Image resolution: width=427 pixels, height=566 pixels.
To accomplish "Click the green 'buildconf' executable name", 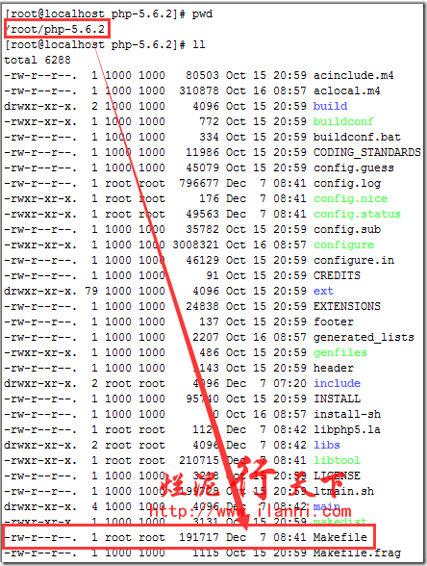I will pyautogui.click(x=343, y=121).
